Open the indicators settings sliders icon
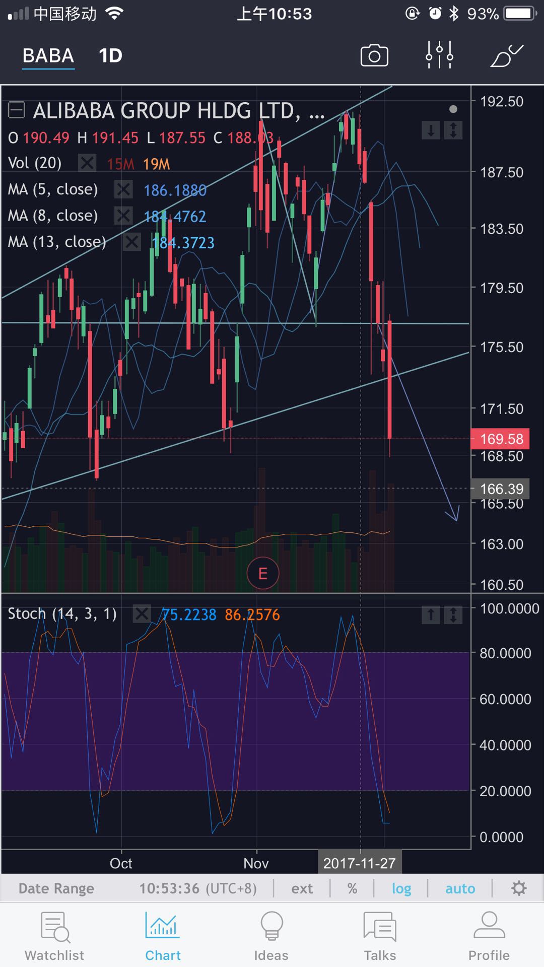544x967 pixels. 439,55
